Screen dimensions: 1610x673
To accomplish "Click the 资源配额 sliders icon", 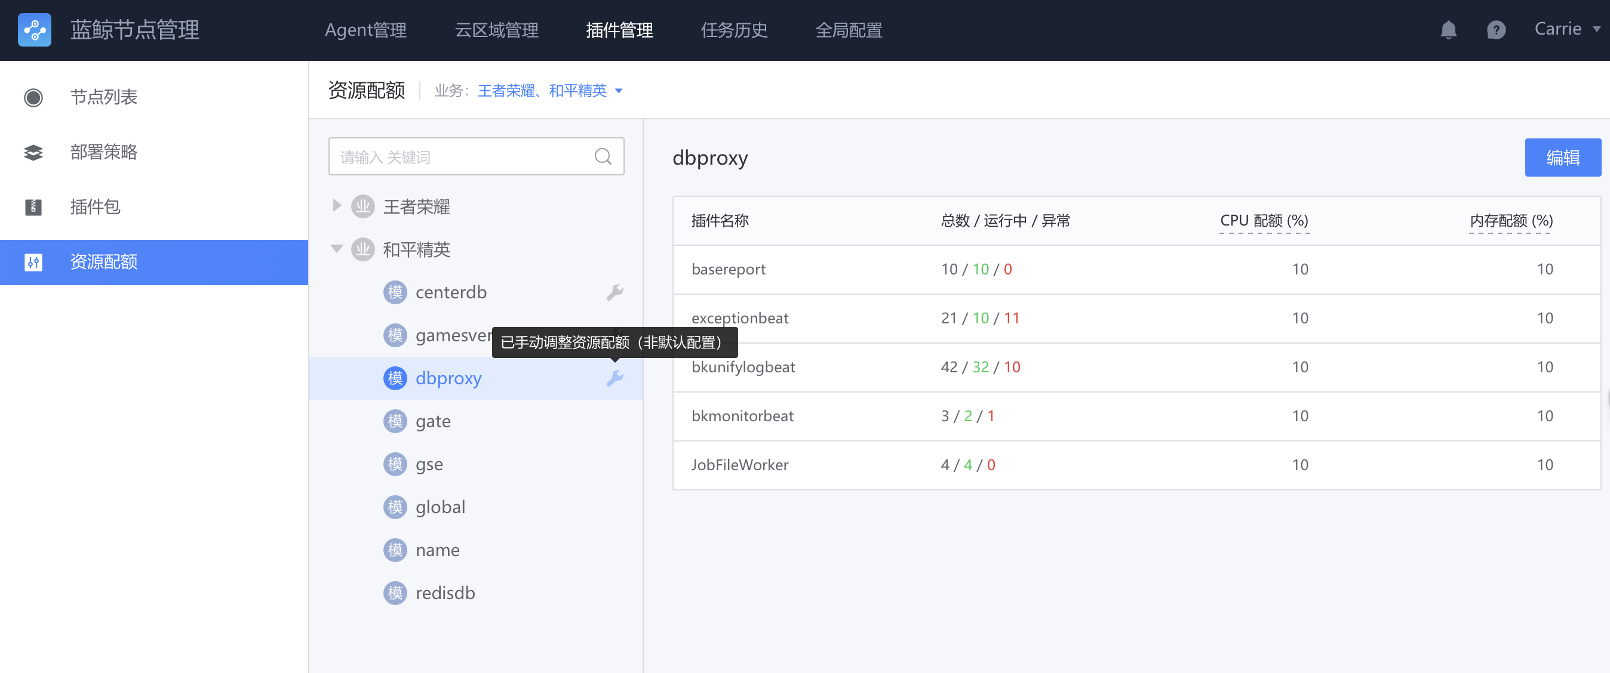I will 34,262.
